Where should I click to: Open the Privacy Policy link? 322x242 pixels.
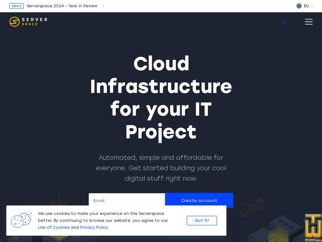coord(94,227)
